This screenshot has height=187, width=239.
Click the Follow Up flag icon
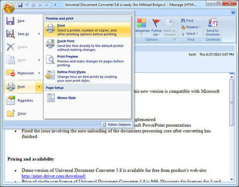156,23
